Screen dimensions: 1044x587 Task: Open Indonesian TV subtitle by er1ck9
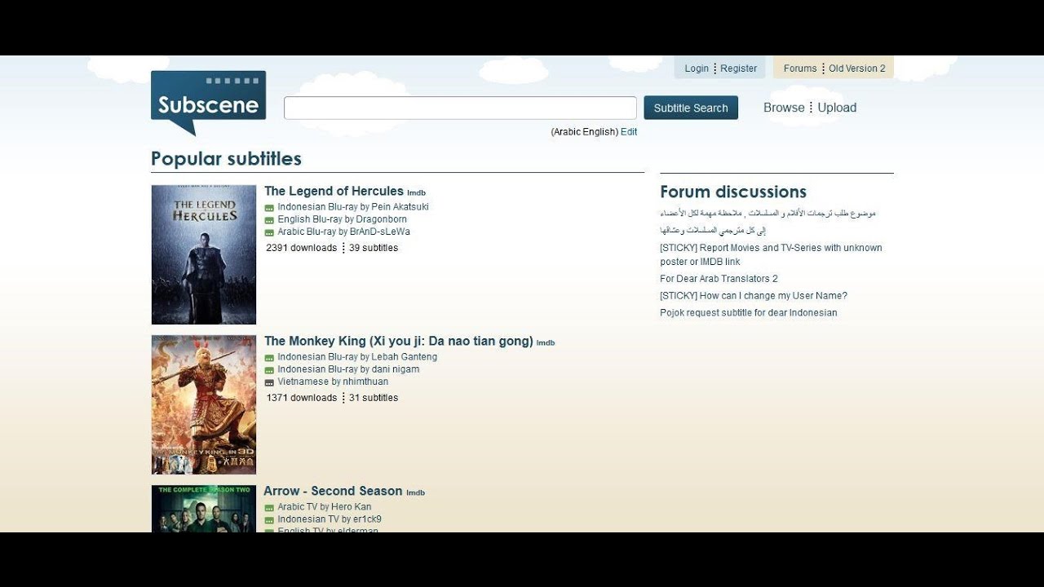click(330, 519)
